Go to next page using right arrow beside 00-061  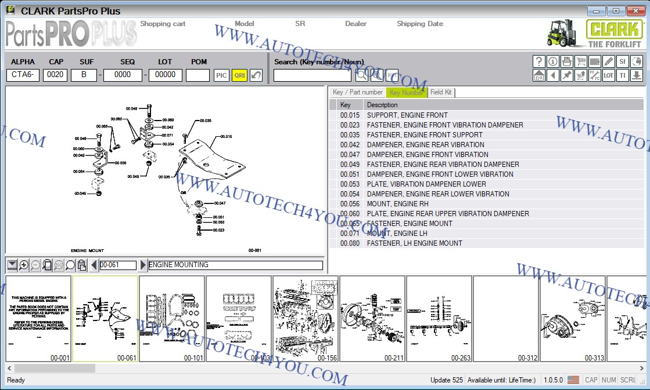pos(143,265)
